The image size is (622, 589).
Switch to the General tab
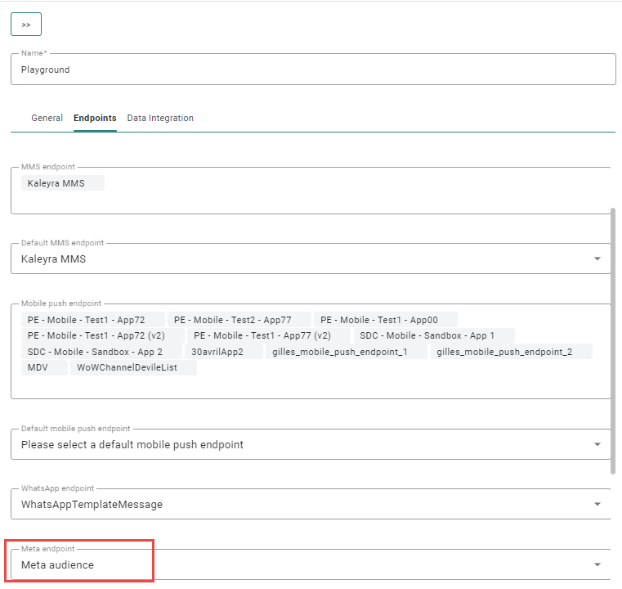pos(47,118)
